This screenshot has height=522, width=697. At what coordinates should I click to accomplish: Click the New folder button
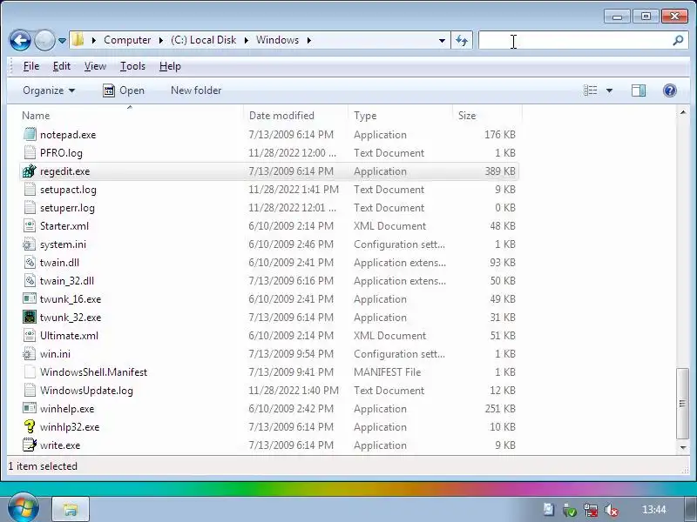pyautogui.click(x=196, y=90)
